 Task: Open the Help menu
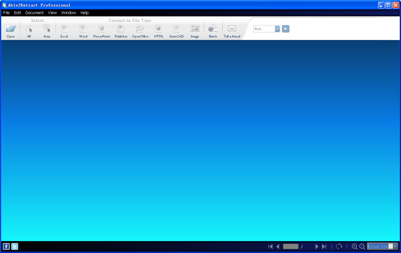point(85,13)
